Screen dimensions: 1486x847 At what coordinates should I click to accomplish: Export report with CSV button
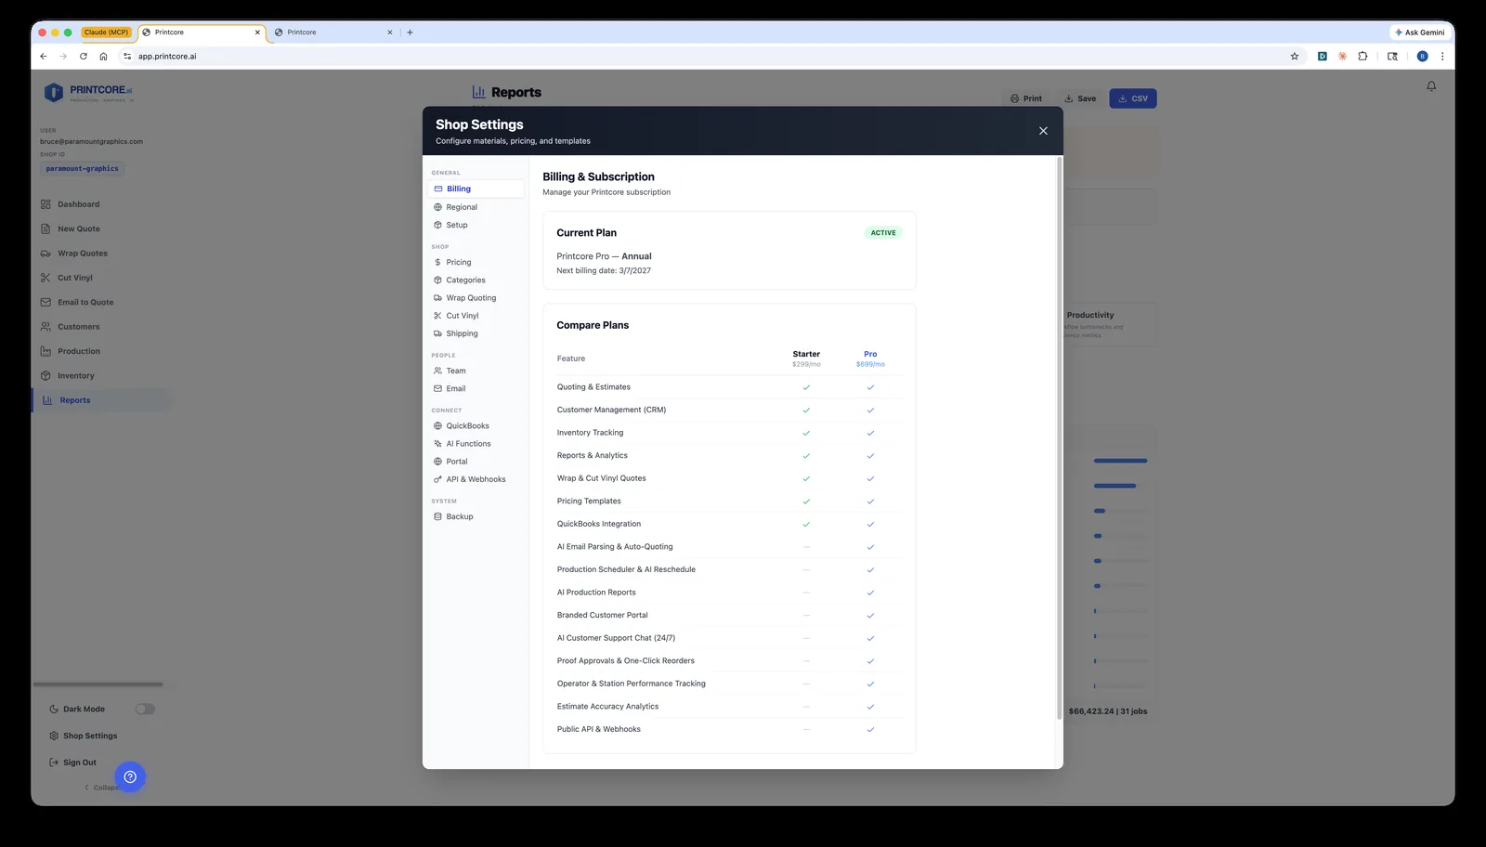(x=1133, y=98)
